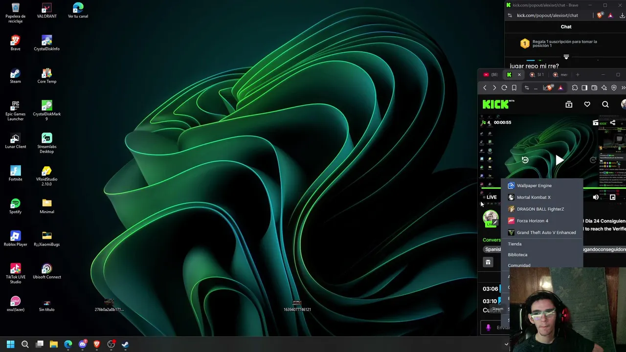Image resolution: width=626 pixels, height=352 pixels.
Task: Close the Kick browser tab
Action: click(x=519, y=75)
